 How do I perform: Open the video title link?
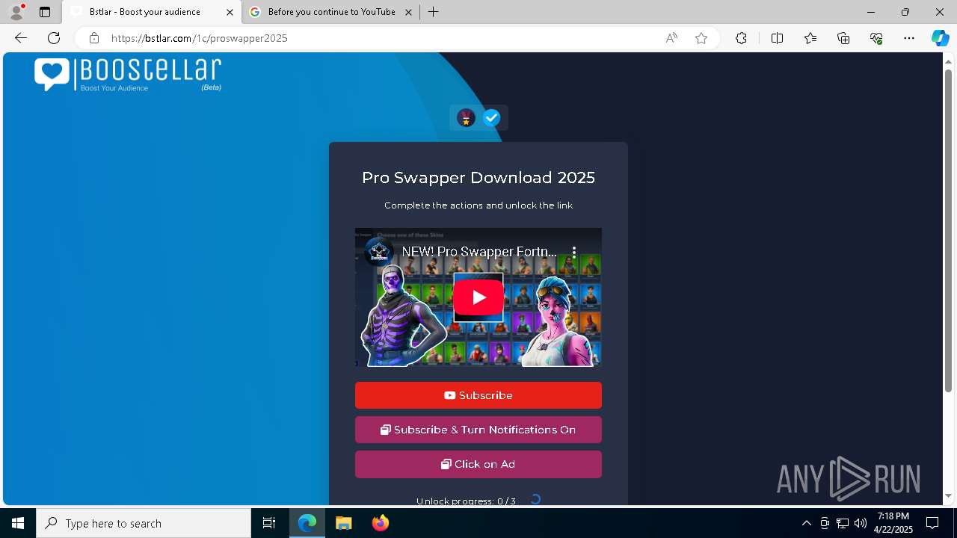[479, 252]
